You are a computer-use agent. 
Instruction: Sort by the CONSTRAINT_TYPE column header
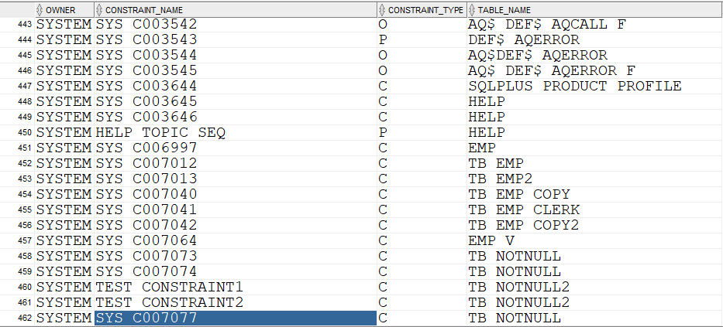422,9
